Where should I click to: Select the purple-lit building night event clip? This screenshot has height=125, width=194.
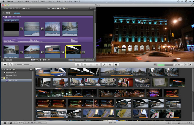click(154, 93)
